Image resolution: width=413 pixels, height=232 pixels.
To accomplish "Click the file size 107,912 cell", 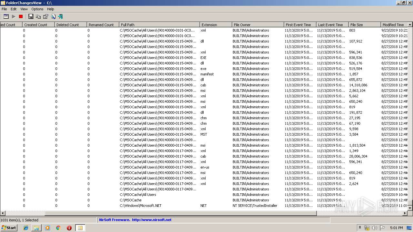I will tap(356, 41).
